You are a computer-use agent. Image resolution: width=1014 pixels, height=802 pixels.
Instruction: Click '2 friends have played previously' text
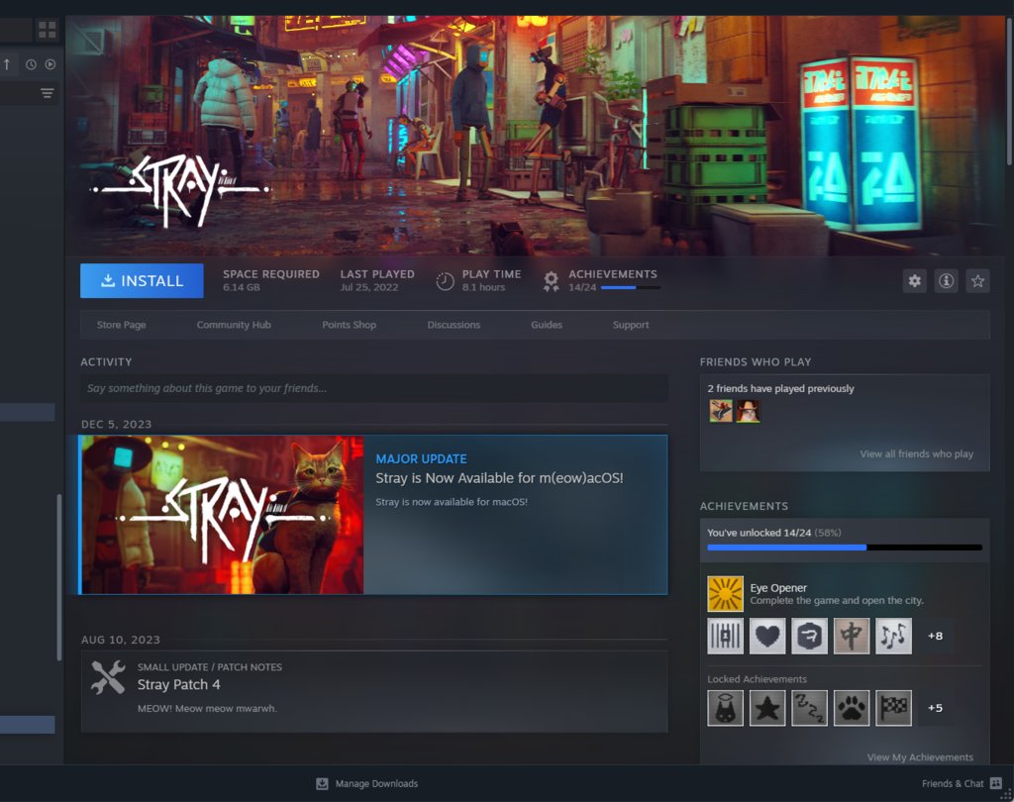tap(780, 389)
